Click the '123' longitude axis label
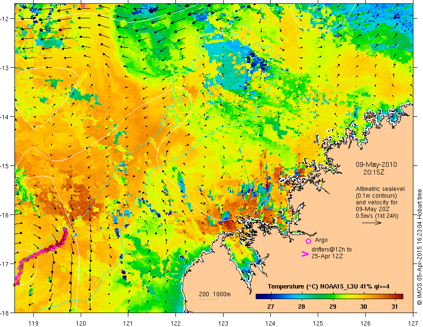423x327 pixels. [x=223, y=323]
